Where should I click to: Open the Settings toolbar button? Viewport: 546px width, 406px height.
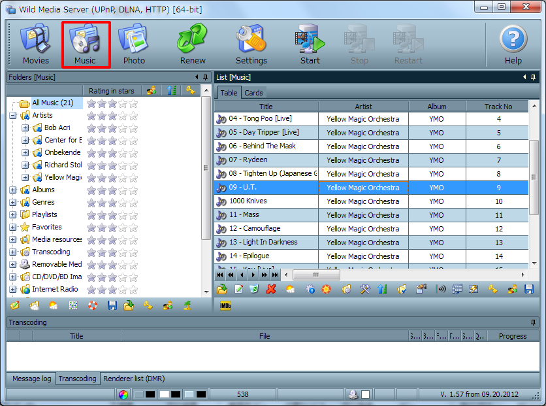click(x=251, y=44)
